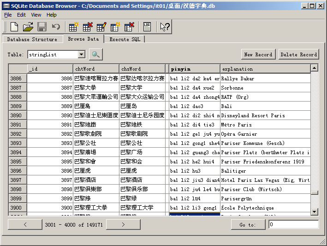Go to next page of records
This screenshot has height=246, width=327.
click(x=123, y=224)
